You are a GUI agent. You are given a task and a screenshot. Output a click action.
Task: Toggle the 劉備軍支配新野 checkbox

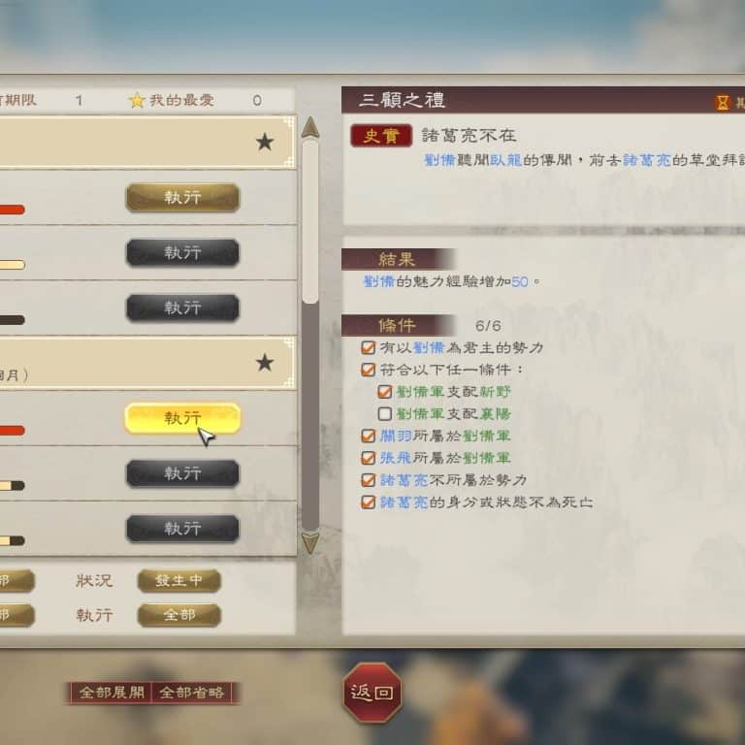click(x=384, y=392)
